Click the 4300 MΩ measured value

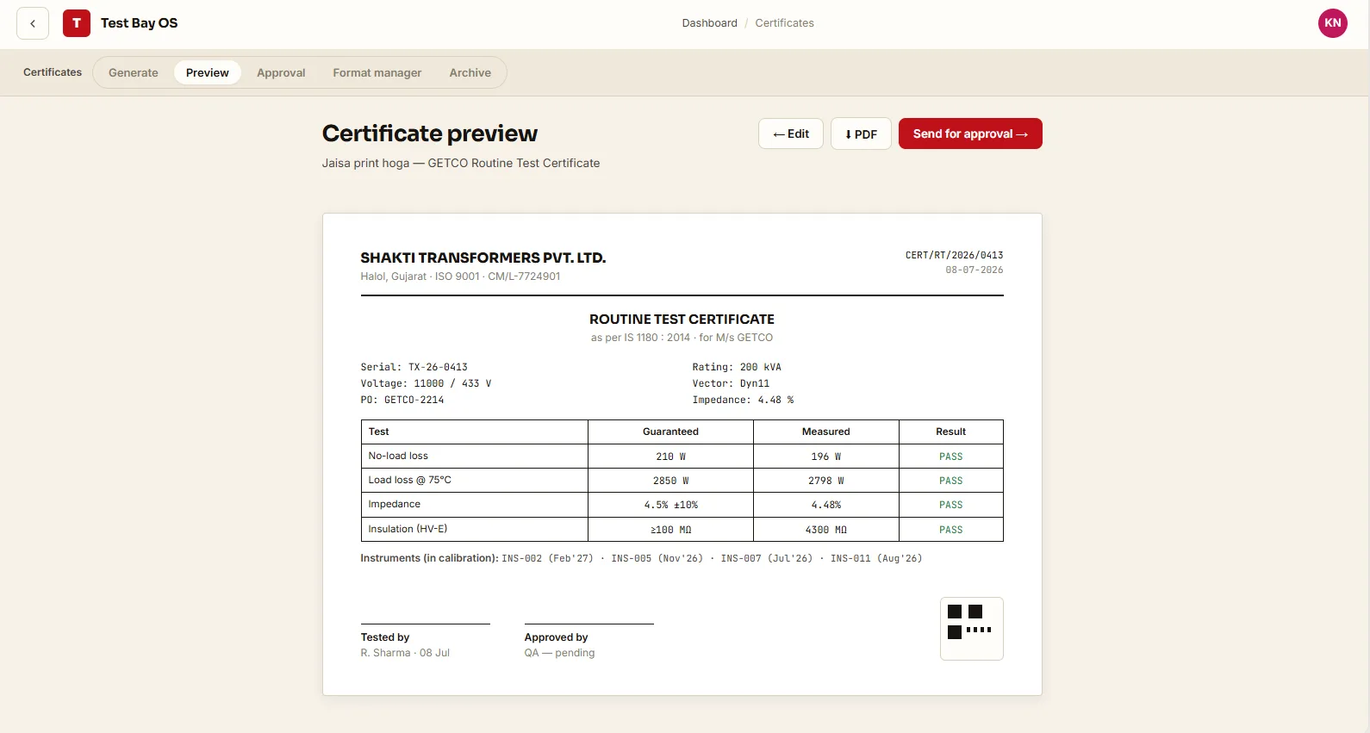pos(825,530)
